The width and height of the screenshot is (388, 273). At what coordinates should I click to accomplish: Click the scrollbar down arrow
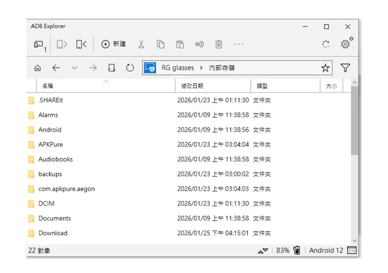[354, 241]
